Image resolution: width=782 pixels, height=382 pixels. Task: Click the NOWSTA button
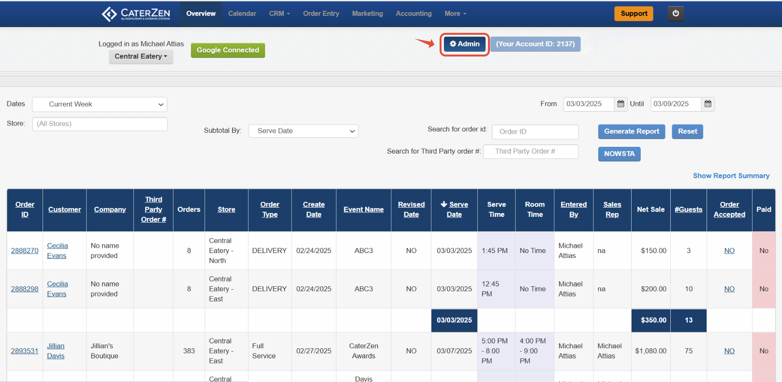619,154
